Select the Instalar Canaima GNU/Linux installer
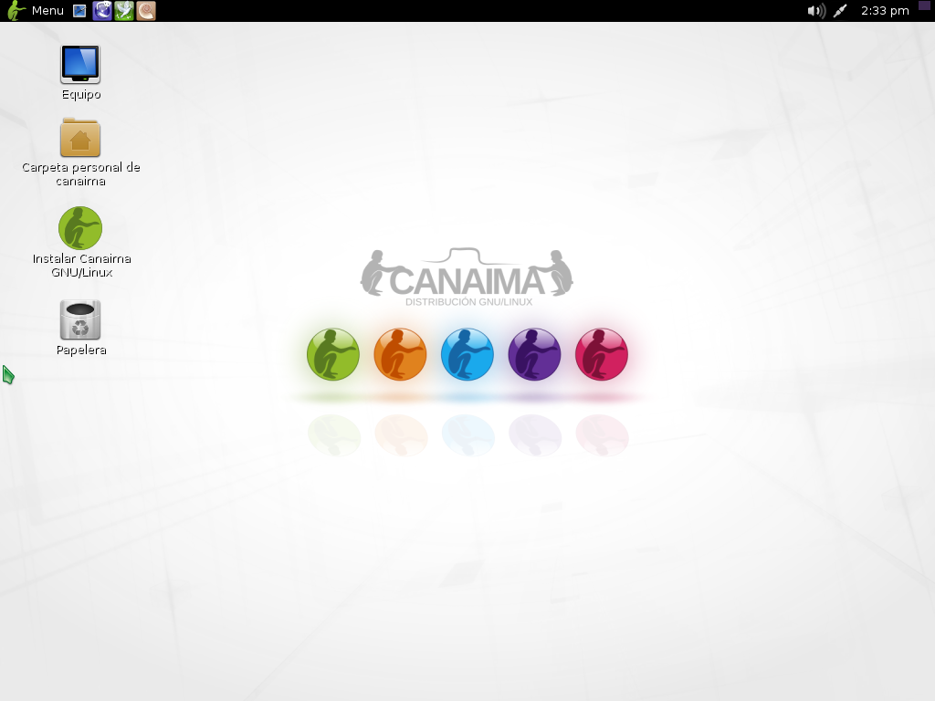 (80, 228)
